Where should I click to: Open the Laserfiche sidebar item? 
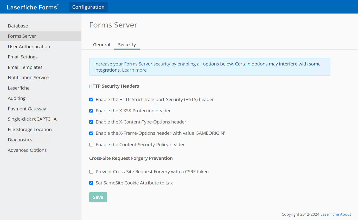pos(41,88)
